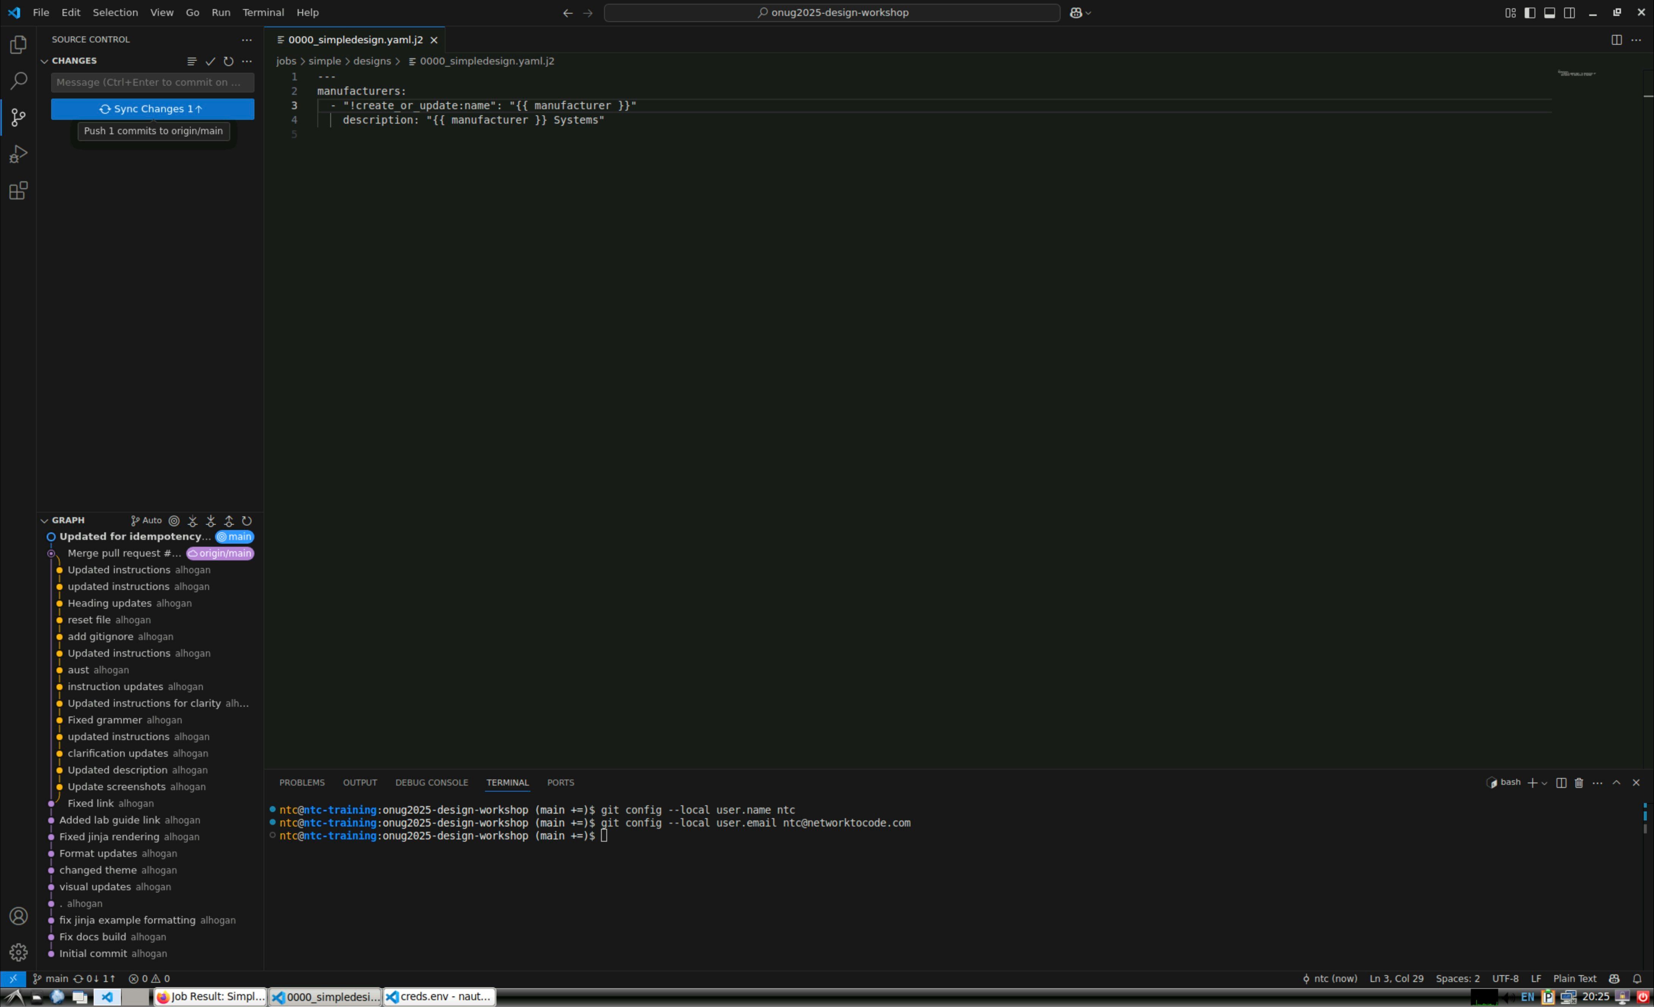Screen dimensions: 1654x1007
Task: Click the Fetch icon in Graph header
Action: [x=193, y=521]
